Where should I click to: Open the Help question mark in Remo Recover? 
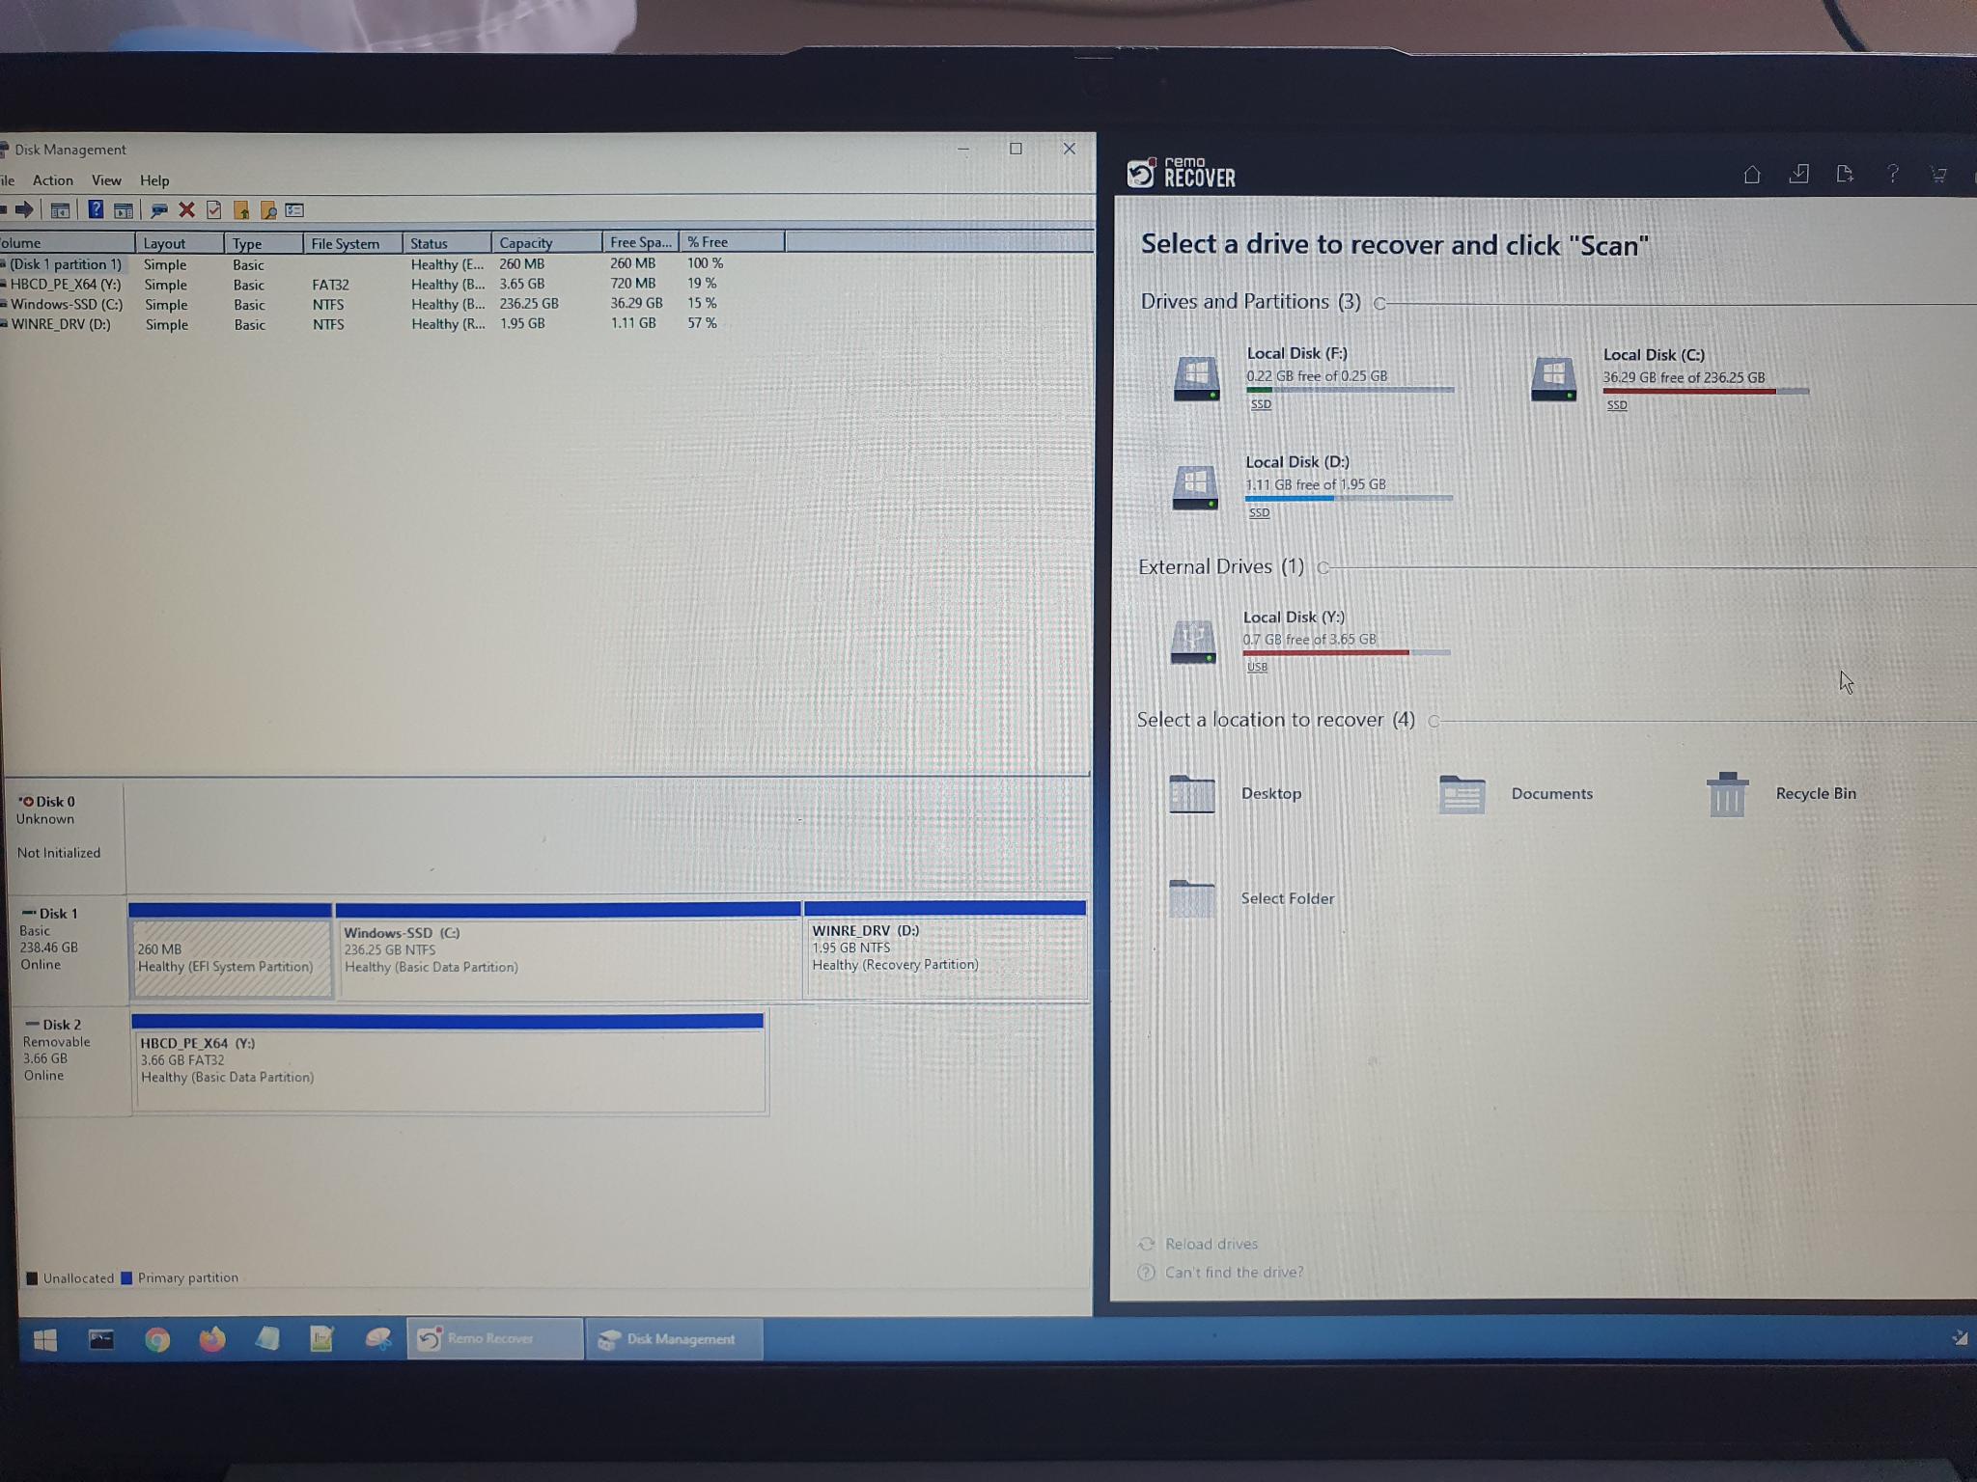click(x=1893, y=174)
